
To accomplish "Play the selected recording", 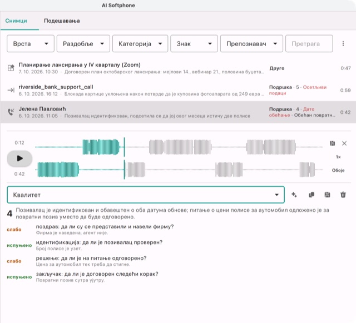I will point(20,158).
